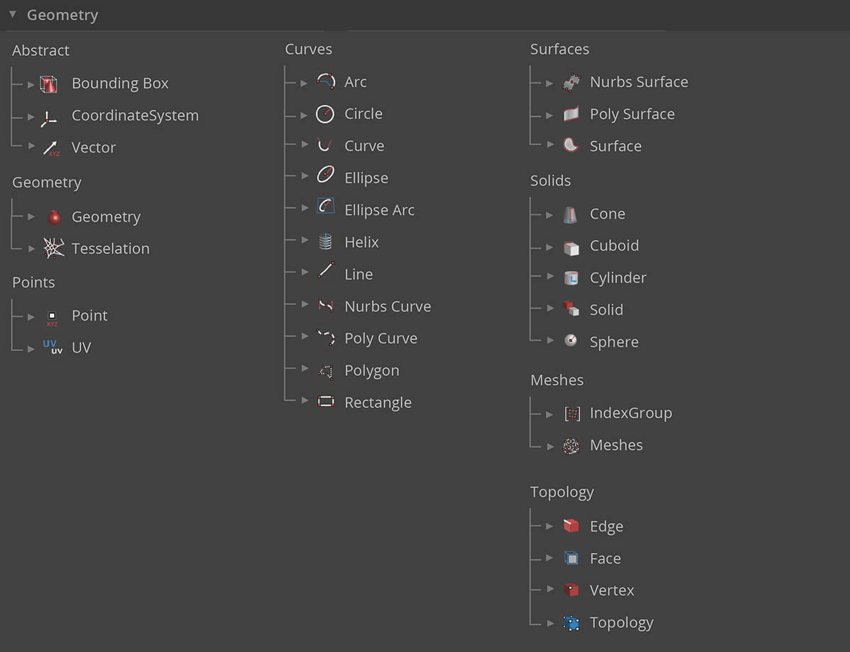
Task: Select the Circle icon in Curves
Action: (x=325, y=113)
